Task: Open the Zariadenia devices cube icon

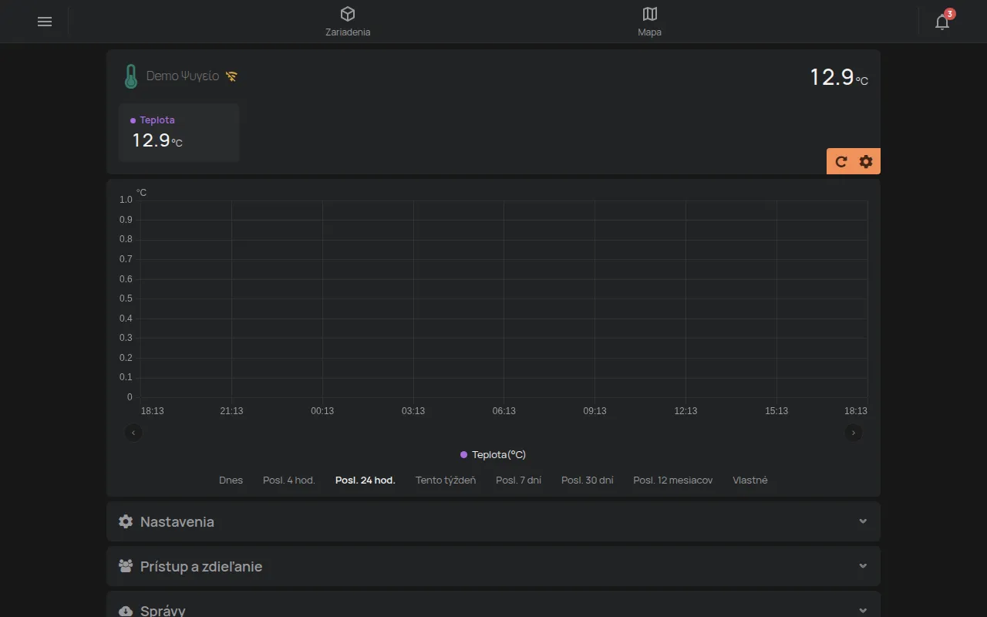Action: click(x=348, y=14)
